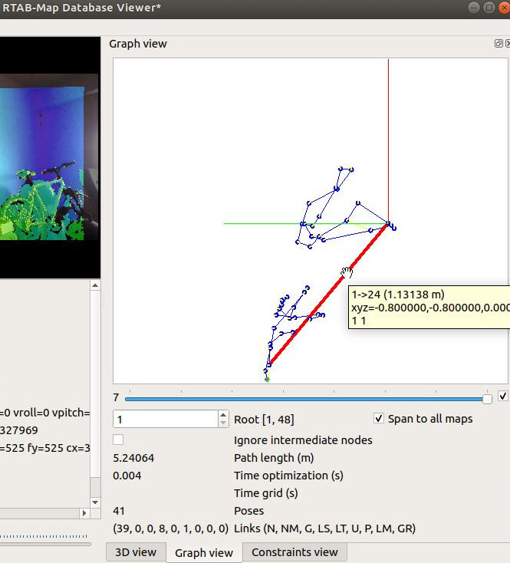The width and height of the screenshot is (510, 563).
Task: Click the graph iteration slider handle
Action: tap(487, 399)
